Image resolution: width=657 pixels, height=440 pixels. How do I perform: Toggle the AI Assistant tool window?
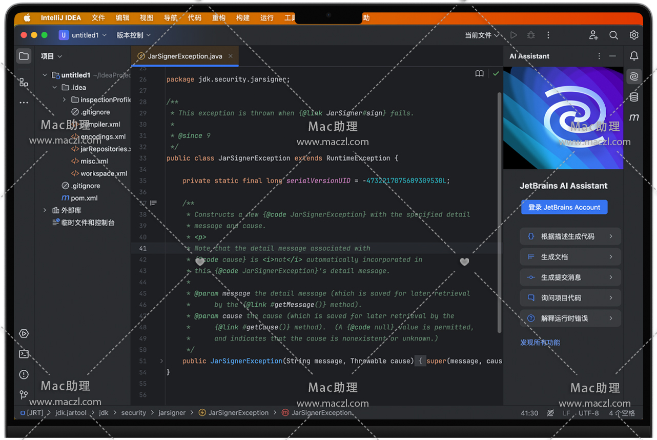tap(634, 76)
